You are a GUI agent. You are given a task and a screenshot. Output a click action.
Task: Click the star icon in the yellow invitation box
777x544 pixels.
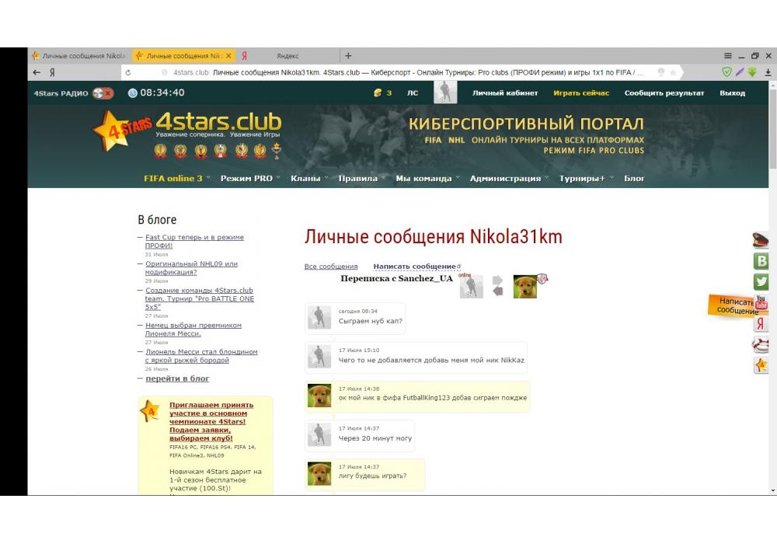coord(150,411)
